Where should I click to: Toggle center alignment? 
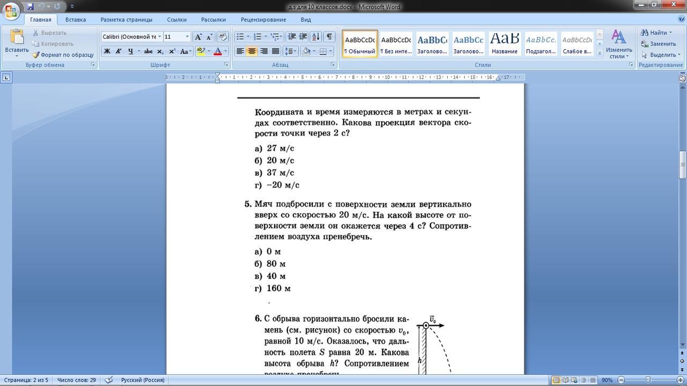point(252,51)
